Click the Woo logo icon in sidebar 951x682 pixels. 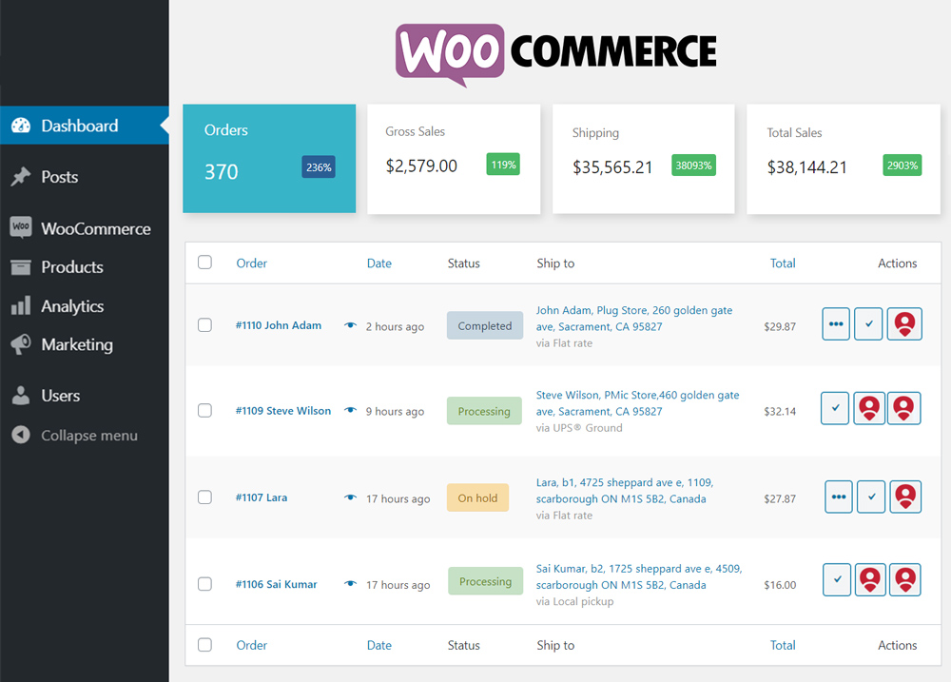coord(21,227)
